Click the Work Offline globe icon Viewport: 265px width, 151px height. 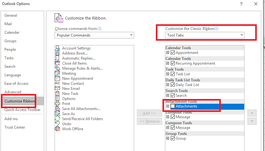click(x=57, y=129)
